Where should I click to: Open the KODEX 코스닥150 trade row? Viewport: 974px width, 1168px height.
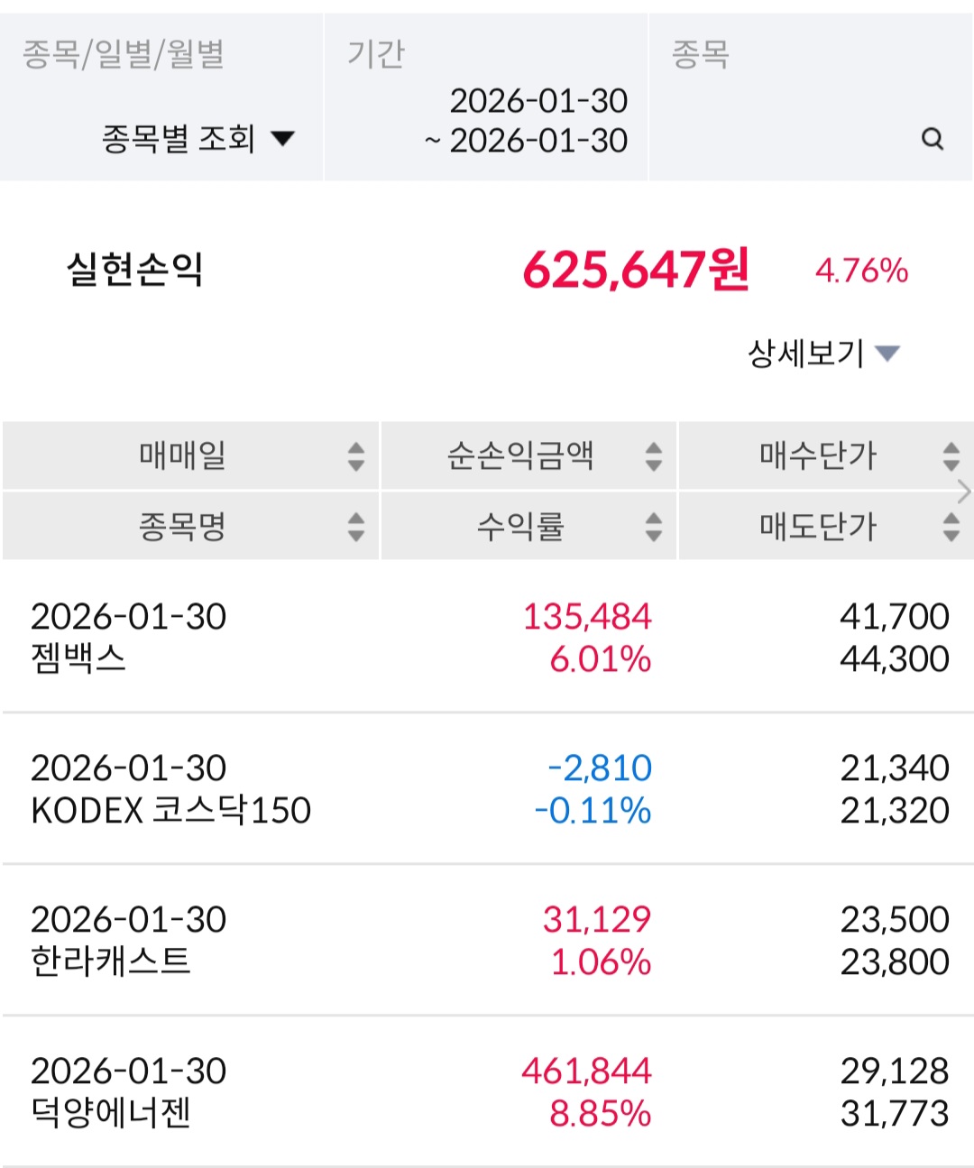tap(487, 789)
